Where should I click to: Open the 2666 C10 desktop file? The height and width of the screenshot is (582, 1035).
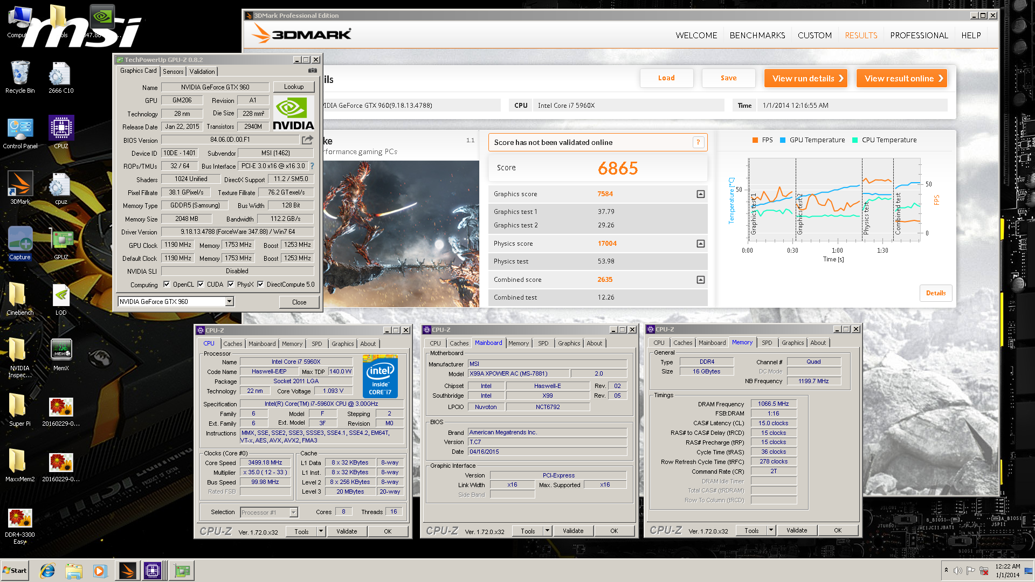pos(61,77)
